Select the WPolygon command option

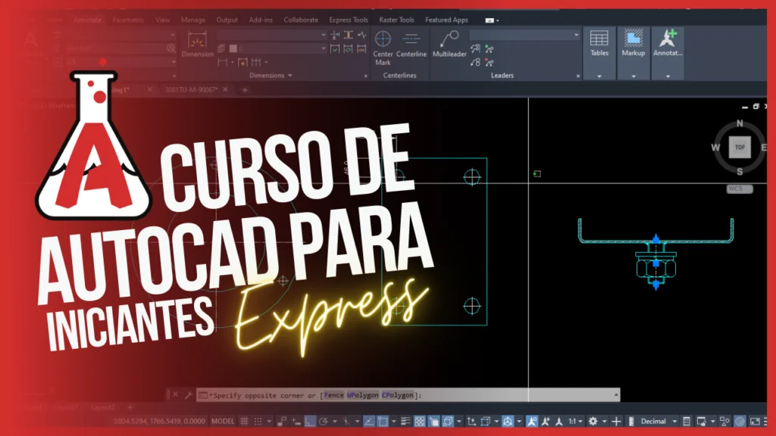pyautogui.click(x=363, y=395)
